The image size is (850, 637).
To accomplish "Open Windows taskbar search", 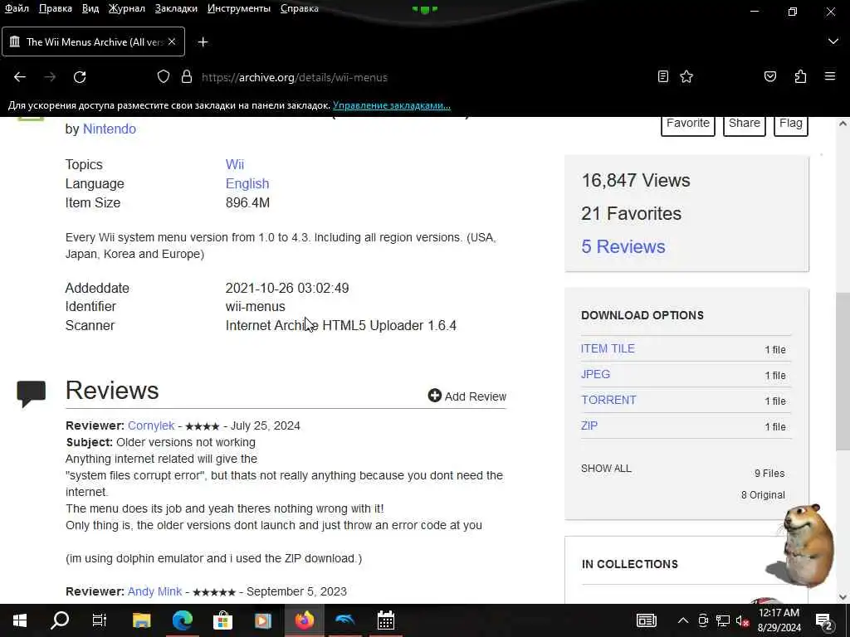I will (x=60, y=620).
